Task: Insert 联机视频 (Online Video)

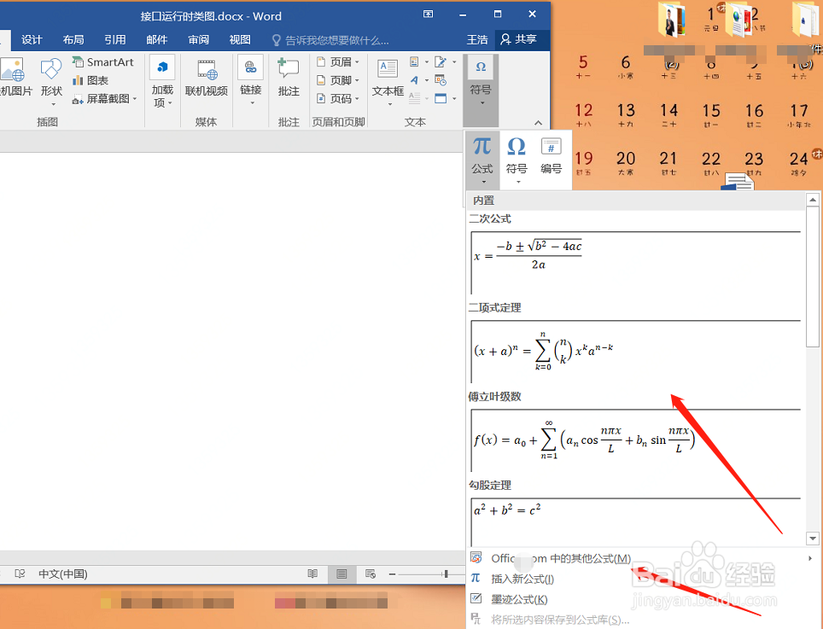Action: [206, 77]
